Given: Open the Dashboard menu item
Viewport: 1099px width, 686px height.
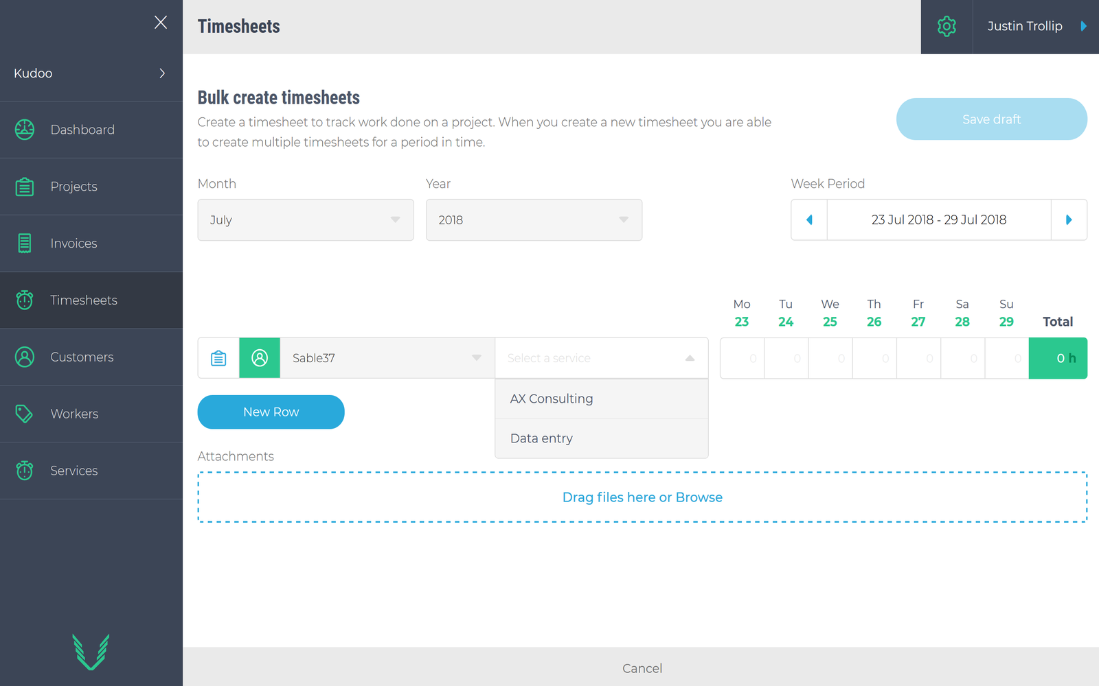Looking at the screenshot, I should (91, 130).
